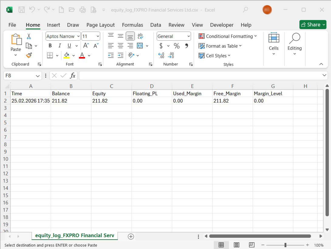331x249 pixels.
Task: Open the Format as Table dropdown
Action: pos(220,46)
